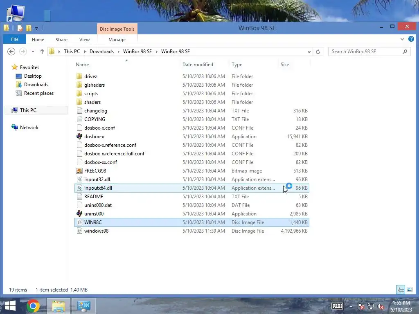The width and height of the screenshot is (419, 314).
Task: Select the WIN98C disc image icon
Action: coord(79,222)
